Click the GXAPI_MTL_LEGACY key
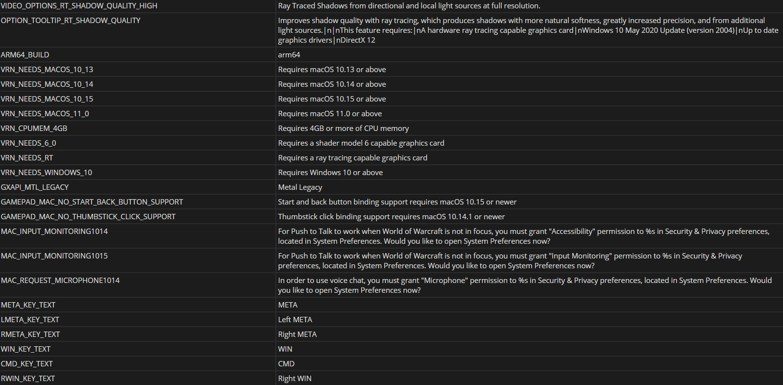Image resolution: width=783 pixels, height=385 pixels. pyautogui.click(x=35, y=187)
